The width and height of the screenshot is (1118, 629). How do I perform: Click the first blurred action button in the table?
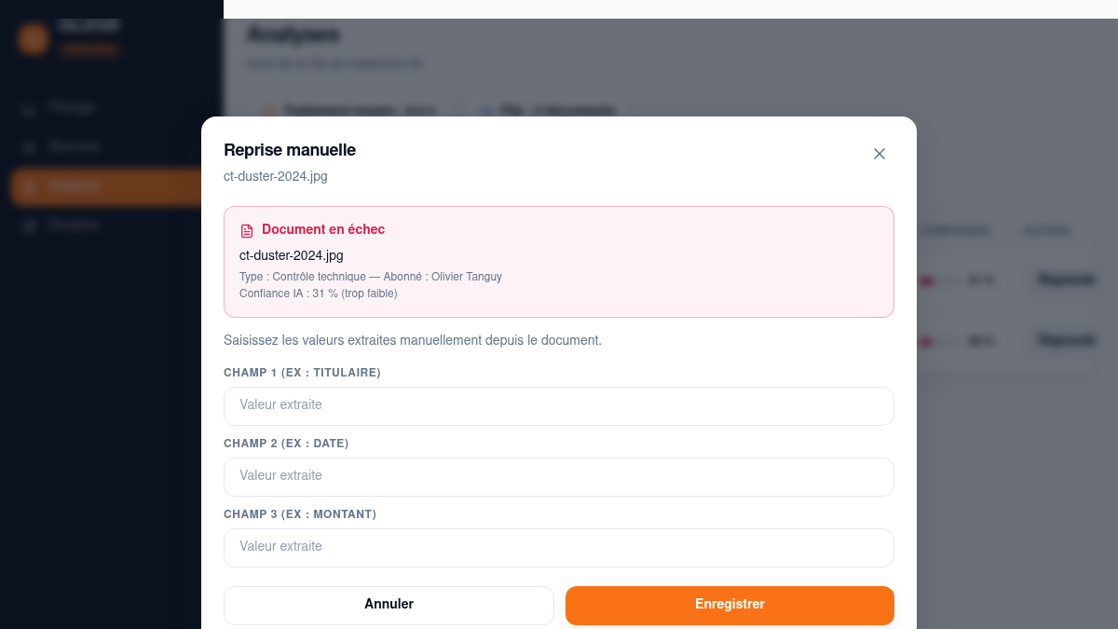pos(1065,280)
